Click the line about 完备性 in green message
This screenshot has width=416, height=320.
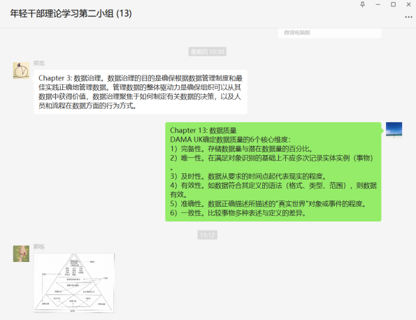click(242, 149)
